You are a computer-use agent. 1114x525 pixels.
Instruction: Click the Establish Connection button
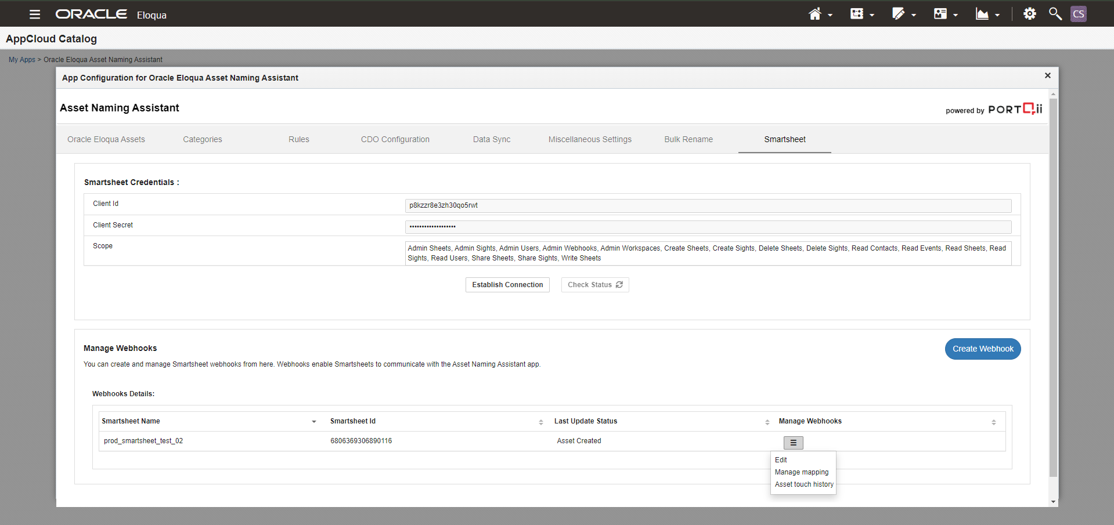pos(507,285)
